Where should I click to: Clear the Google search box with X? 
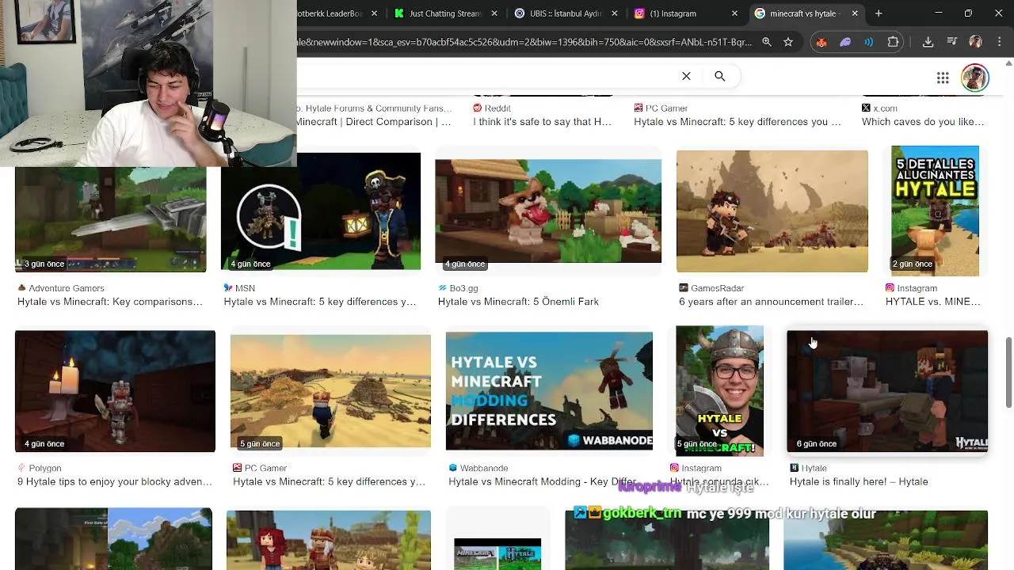click(686, 76)
